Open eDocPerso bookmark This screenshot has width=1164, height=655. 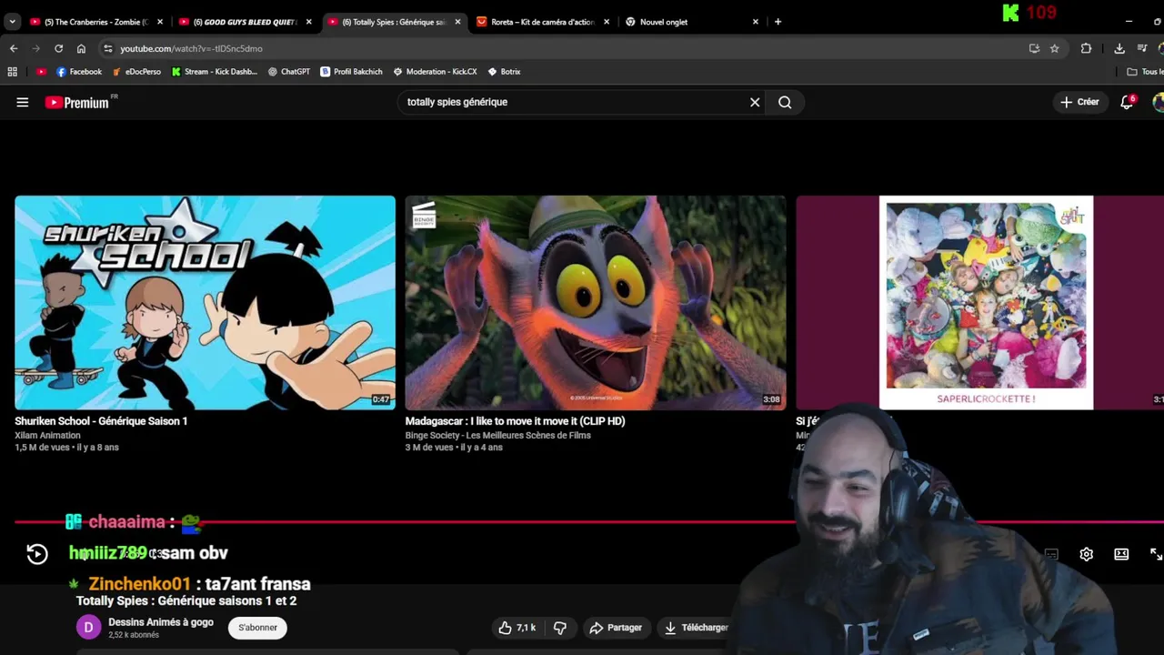(136, 71)
